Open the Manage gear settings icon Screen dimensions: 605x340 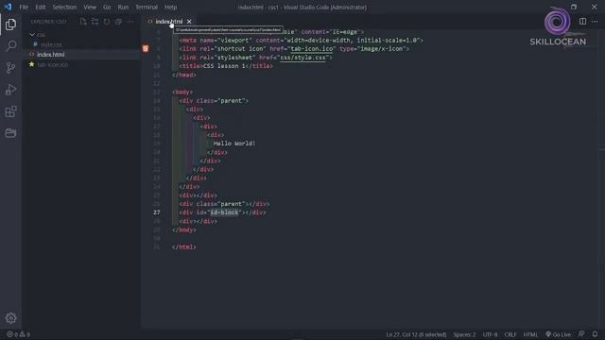10,318
